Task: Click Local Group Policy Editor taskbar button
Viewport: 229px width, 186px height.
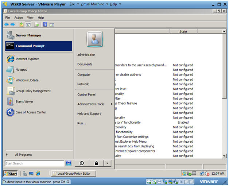Action: click(74, 174)
